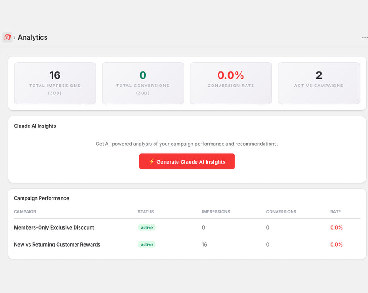Click the CAMPAIGN column header
The width and height of the screenshot is (368, 293).
coord(25,212)
